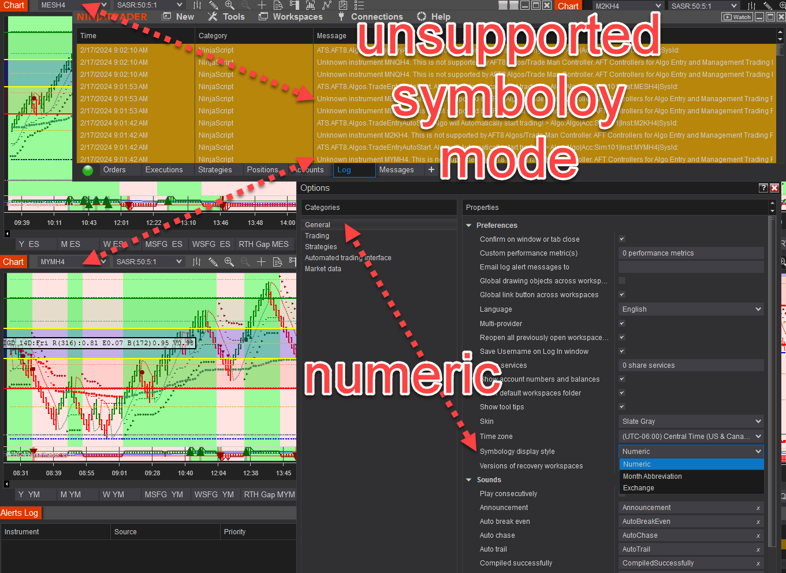Viewport: 786px width, 573px height.
Task: Select the Trading category in Options
Action: pos(316,235)
